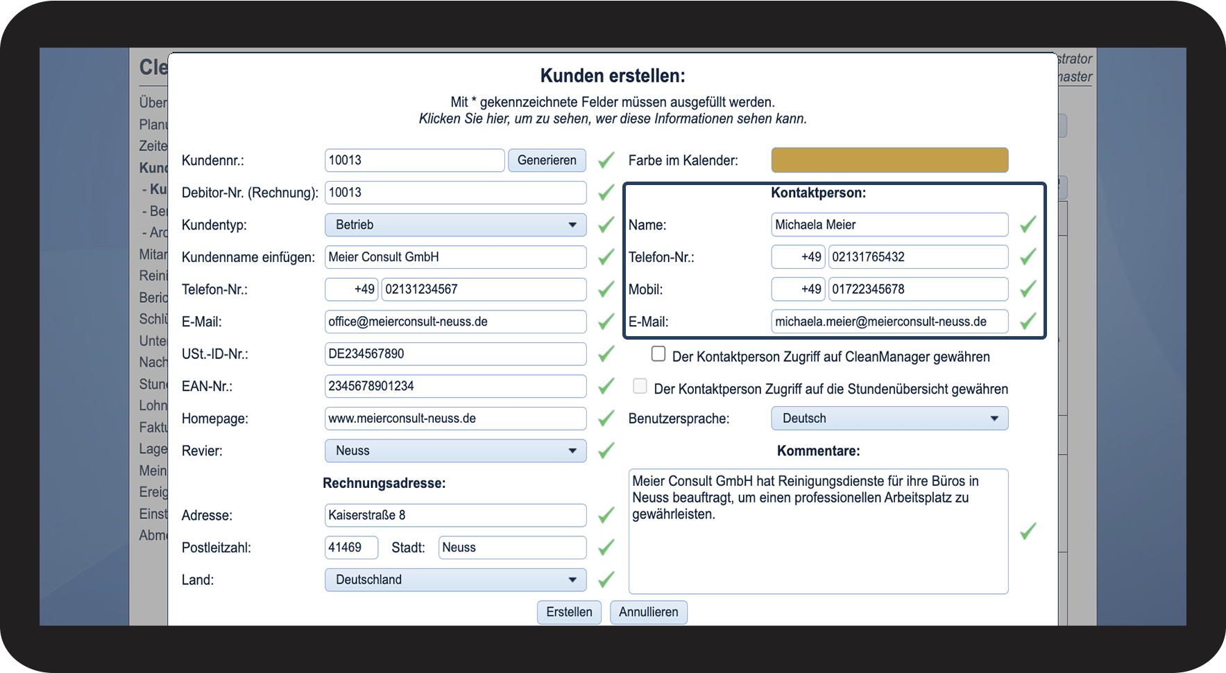
Task: Click the checkmark beside contact person Name
Action: click(x=1028, y=225)
